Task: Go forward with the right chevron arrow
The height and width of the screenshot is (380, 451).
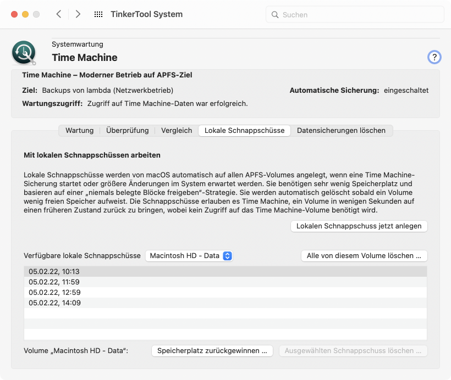Action: 78,14
